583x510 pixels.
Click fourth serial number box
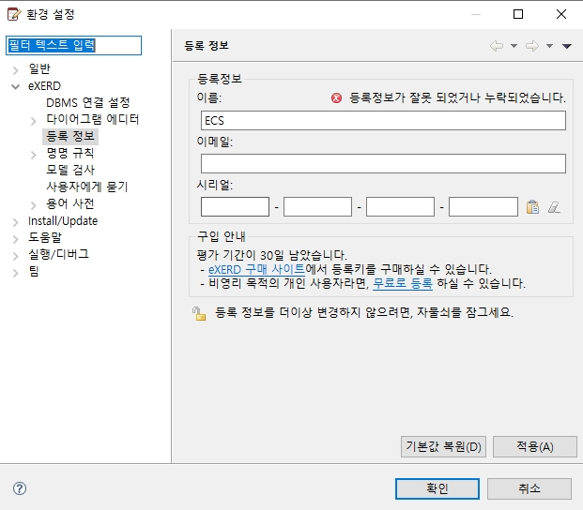(483, 207)
